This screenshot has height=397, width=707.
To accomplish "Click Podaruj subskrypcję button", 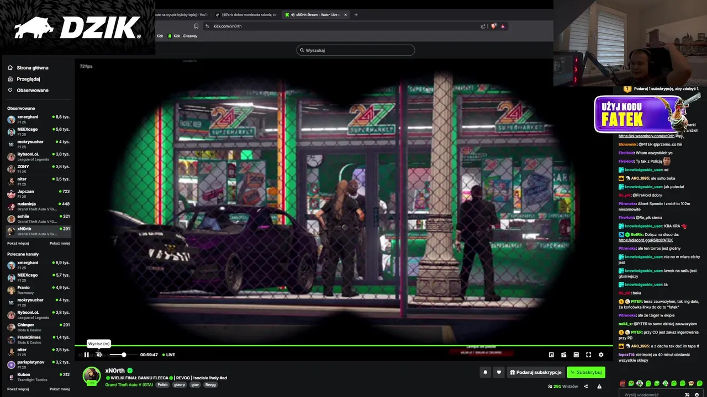I will tap(535, 372).
